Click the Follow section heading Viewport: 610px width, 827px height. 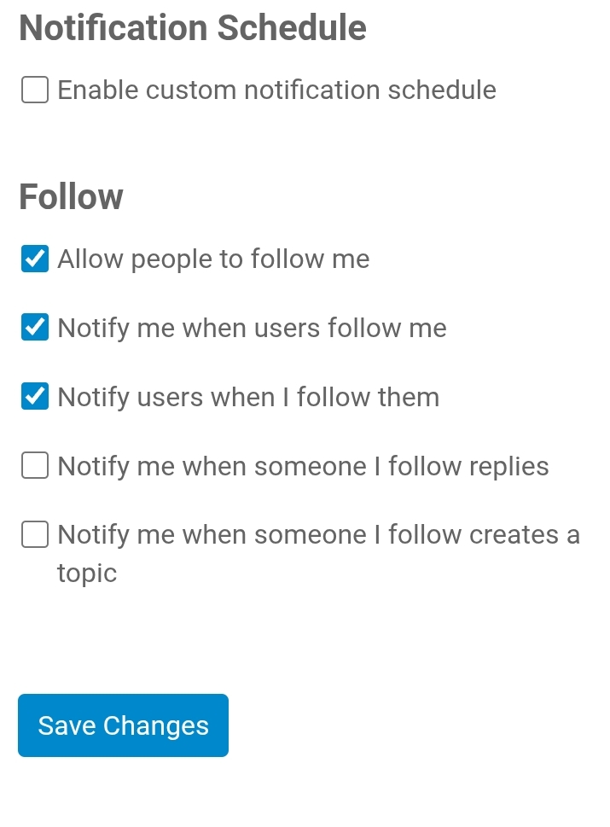click(x=71, y=196)
